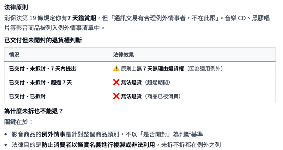Click the red X beside 無法退貨（商品已被消費）
This screenshot has height=150, width=283.
(116, 96)
